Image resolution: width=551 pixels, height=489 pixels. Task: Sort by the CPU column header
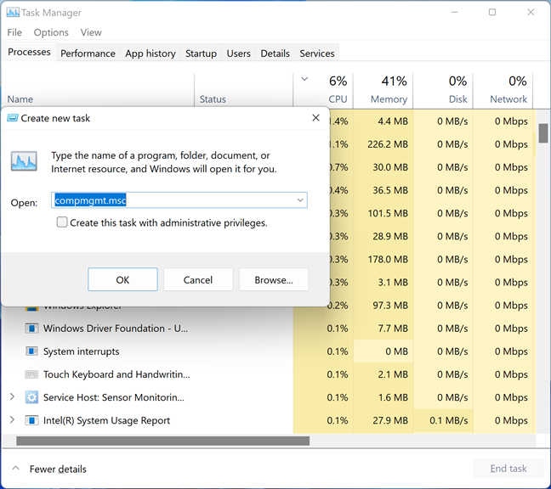tap(323, 90)
